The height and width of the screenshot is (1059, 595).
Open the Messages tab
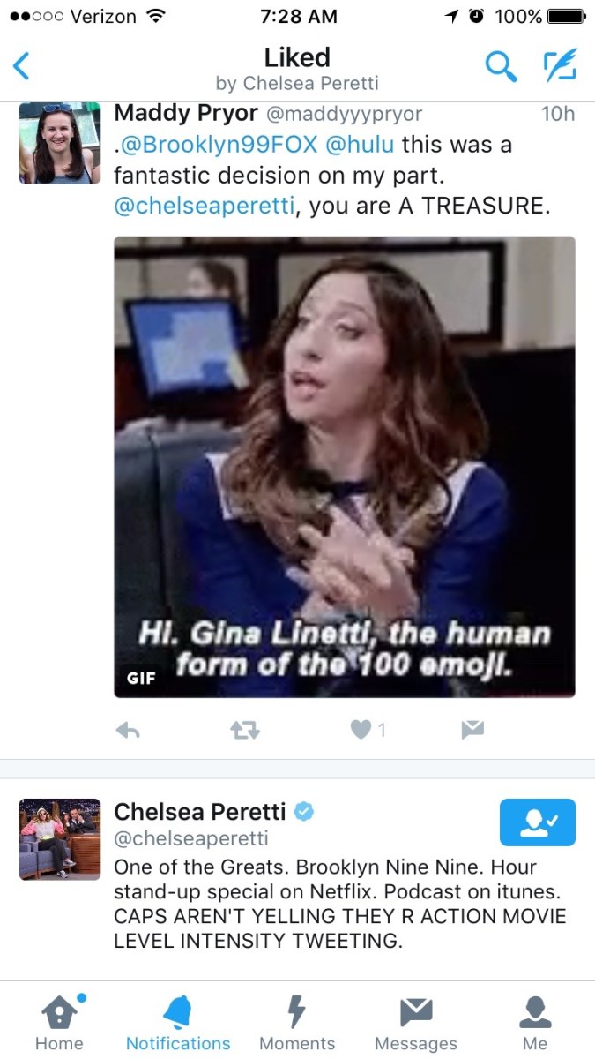pyautogui.click(x=416, y=1023)
